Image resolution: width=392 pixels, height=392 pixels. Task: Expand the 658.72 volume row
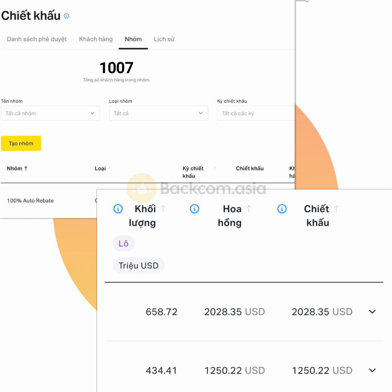pos(372,312)
